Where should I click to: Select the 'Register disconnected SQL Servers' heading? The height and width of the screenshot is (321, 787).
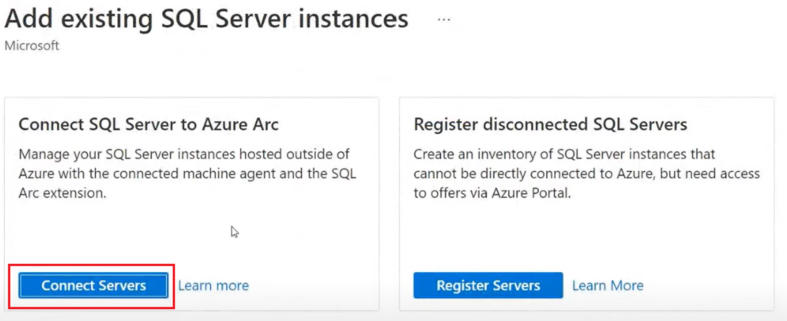pyautogui.click(x=550, y=124)
